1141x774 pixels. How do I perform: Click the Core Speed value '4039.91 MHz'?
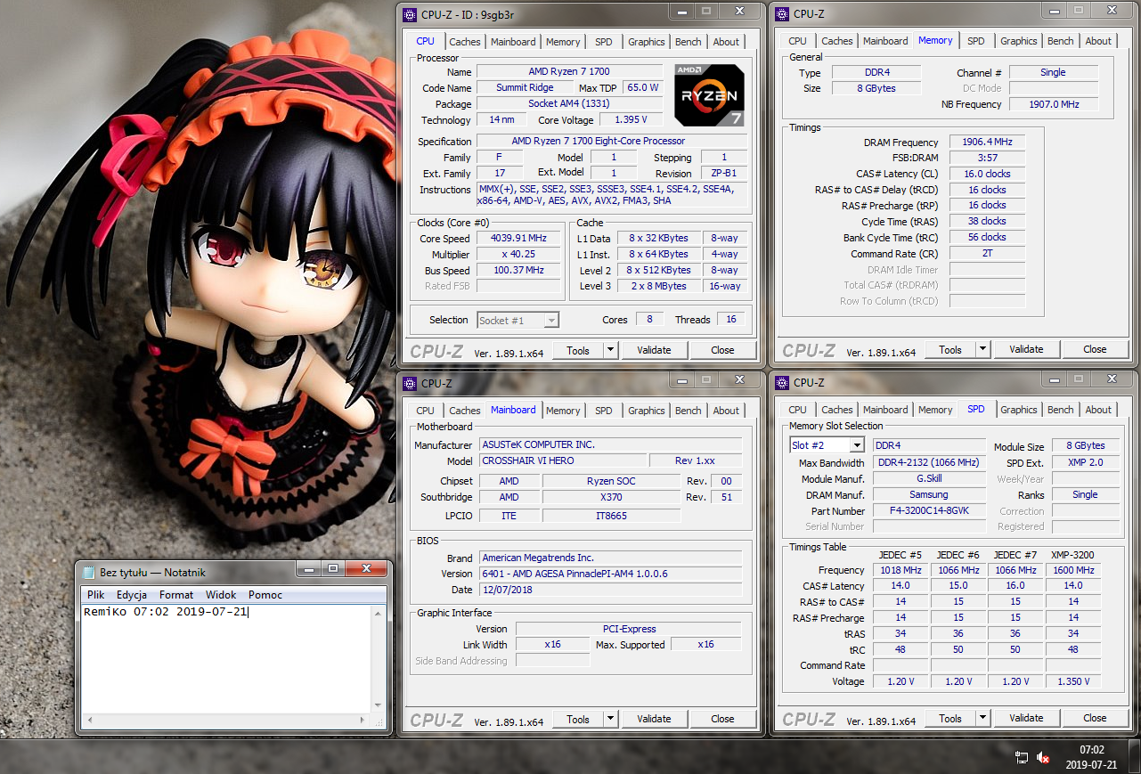coord(518,239)
